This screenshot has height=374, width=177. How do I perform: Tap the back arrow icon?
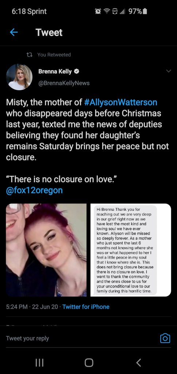14,32
